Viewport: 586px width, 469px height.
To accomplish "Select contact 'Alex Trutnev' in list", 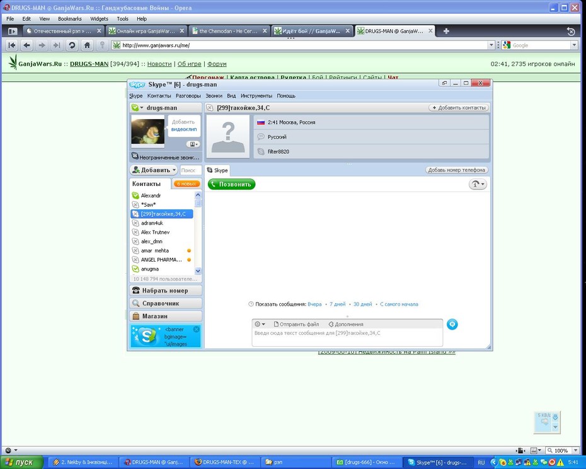I will click(162, 232).
